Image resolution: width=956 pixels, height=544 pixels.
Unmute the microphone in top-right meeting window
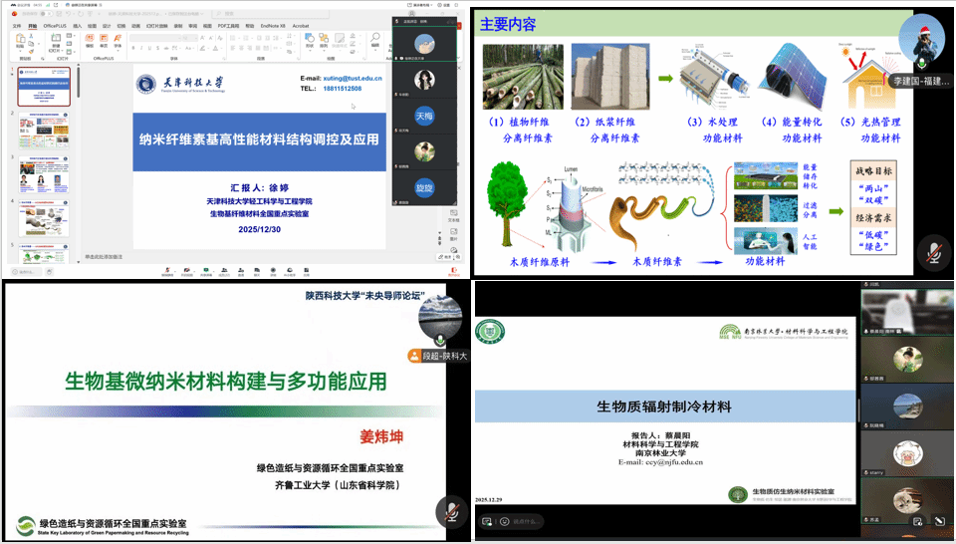[932, 251]
